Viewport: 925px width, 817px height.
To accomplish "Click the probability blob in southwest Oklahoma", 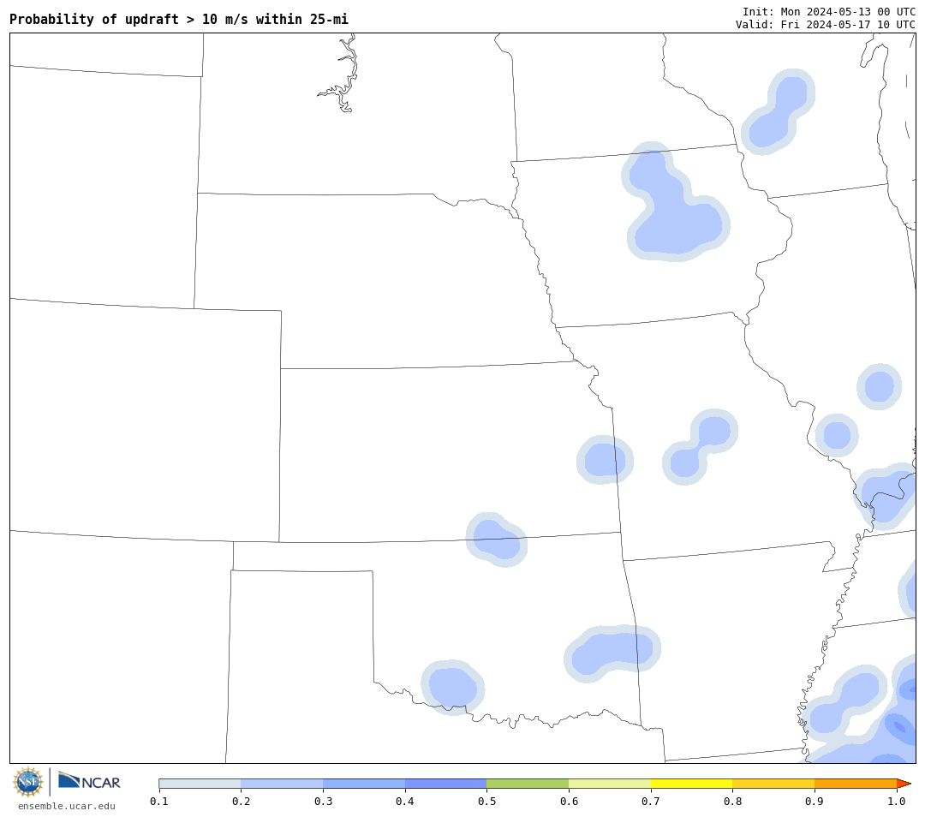I will [x=452, y=687].
